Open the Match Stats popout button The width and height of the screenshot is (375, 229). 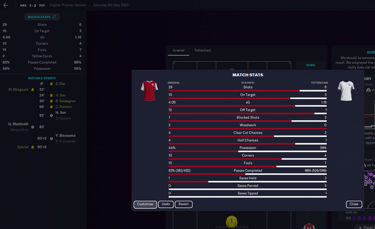pyautogui.click(x=42, y=17)
